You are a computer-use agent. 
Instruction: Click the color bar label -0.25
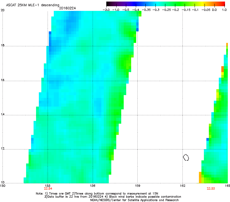pyautogui.click(x=166, y=10)
